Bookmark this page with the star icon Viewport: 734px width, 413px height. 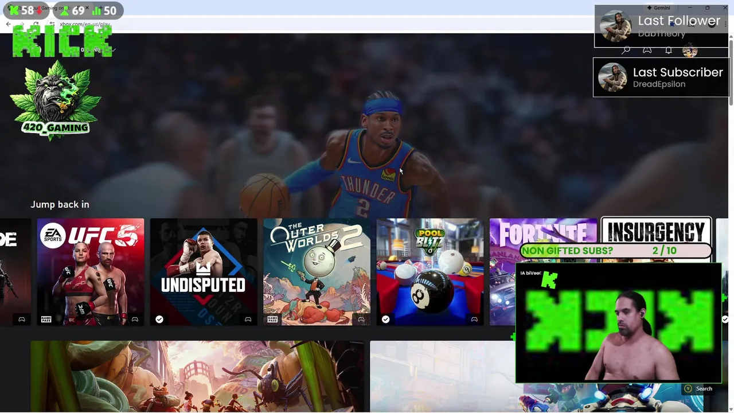[672, 24]
